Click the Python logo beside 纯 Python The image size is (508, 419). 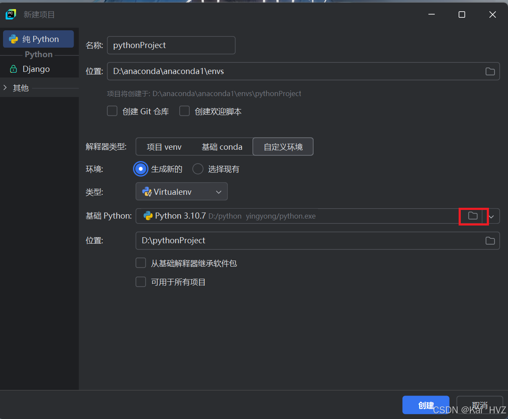pyautogui.click(x=13, y=39)
